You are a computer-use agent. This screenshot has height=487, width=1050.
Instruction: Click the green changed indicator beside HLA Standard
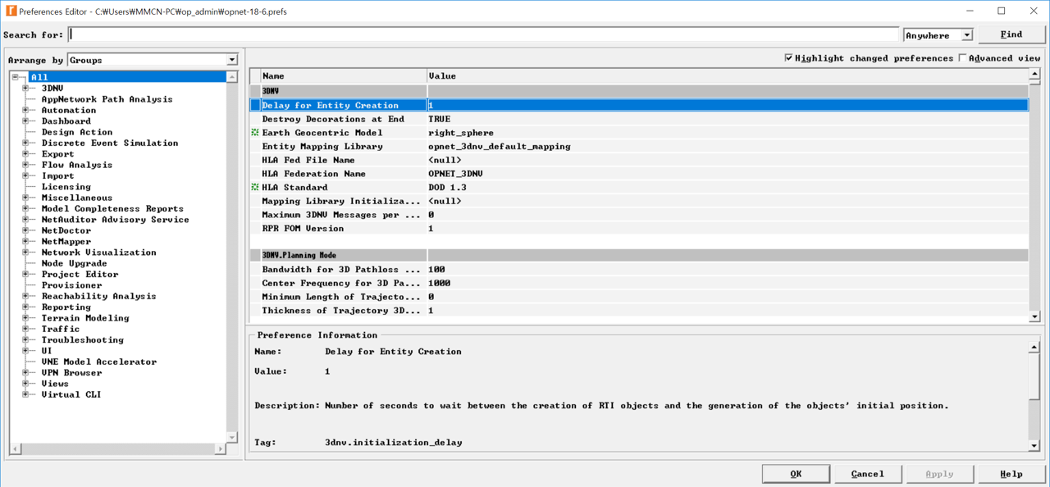pyautogui.click(x=253, y=187)
